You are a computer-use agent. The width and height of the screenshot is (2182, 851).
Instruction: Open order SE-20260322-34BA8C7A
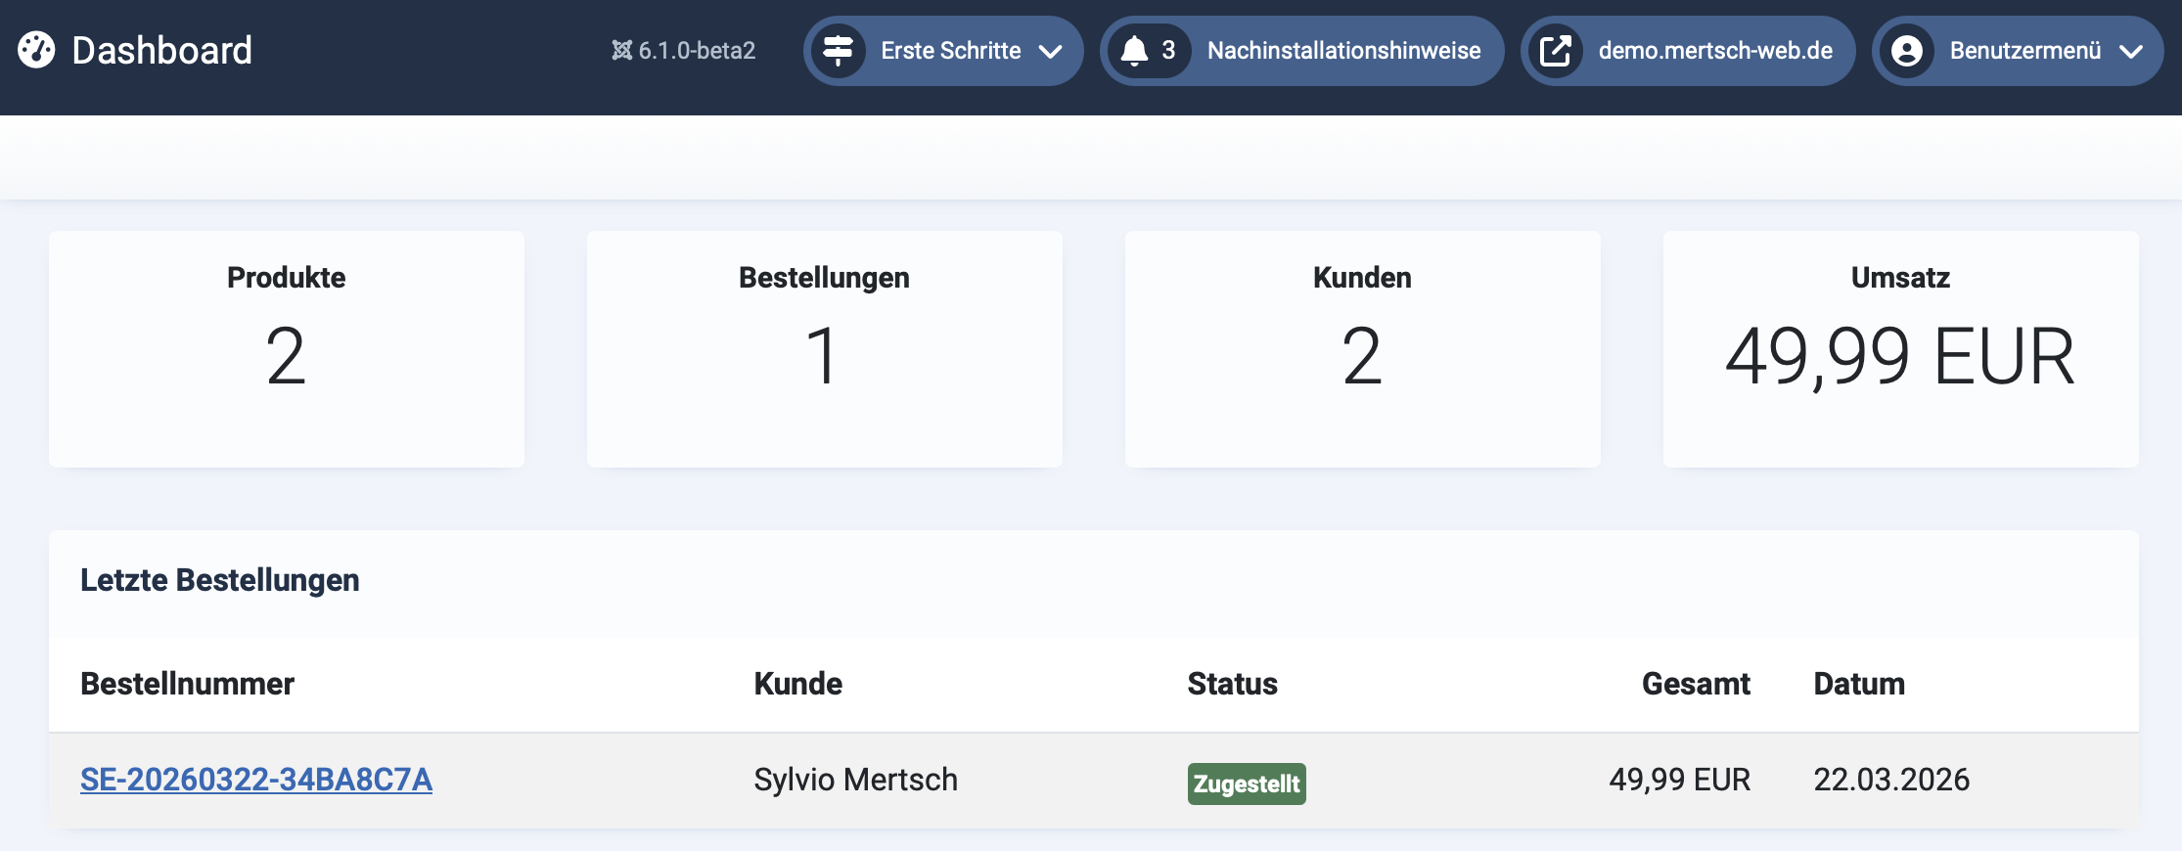click(x=257, y=780)
